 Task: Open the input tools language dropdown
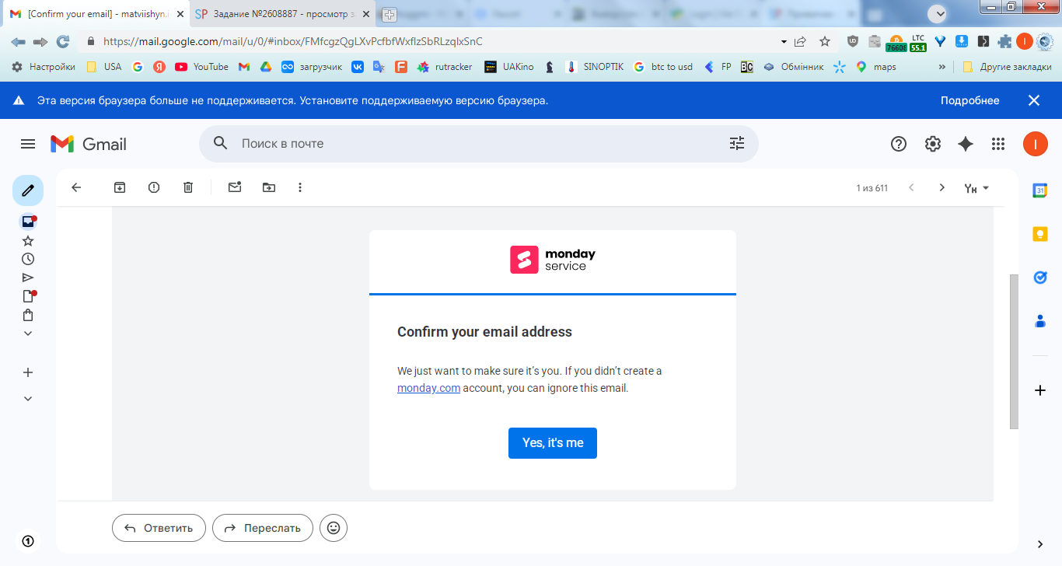coord(976,188)
